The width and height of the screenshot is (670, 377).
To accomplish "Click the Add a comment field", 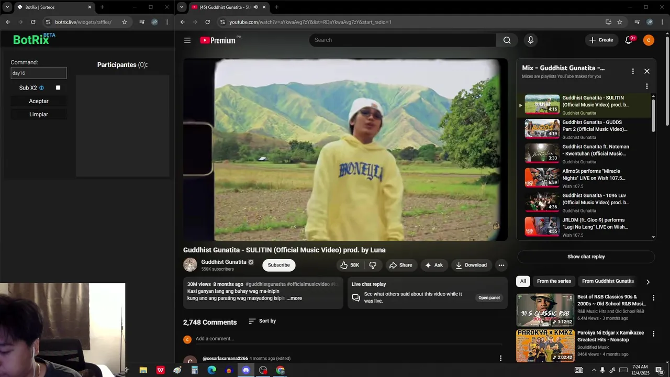I will tap(349, 339).
